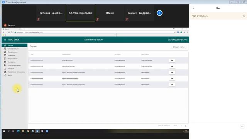Click eye button of the blurred-name row
This screenshot has height=139, width=247.
point(172,78)
